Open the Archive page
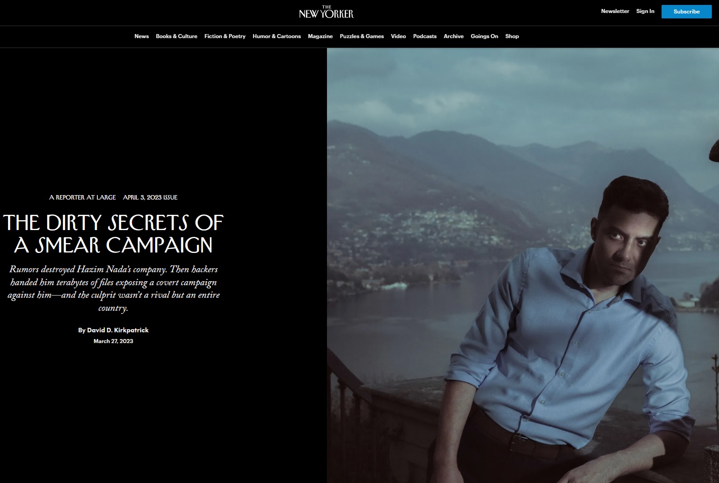 (x=453, y=36)
